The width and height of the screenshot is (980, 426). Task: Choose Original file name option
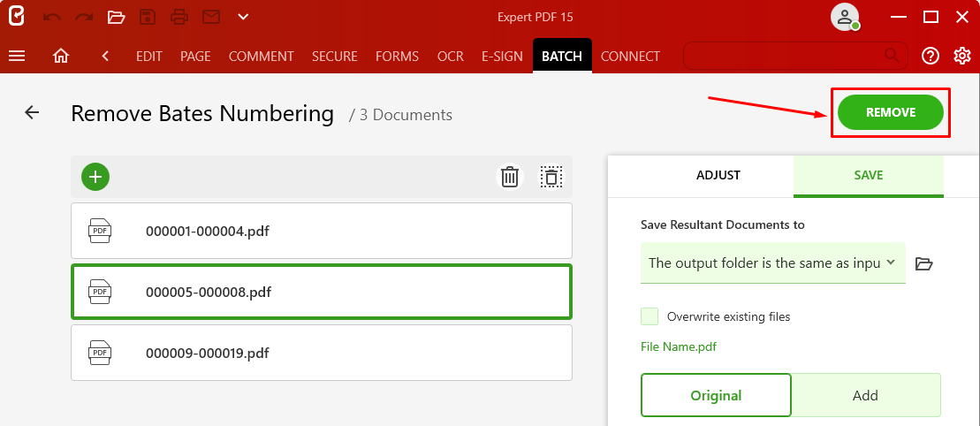coord(717,395)
